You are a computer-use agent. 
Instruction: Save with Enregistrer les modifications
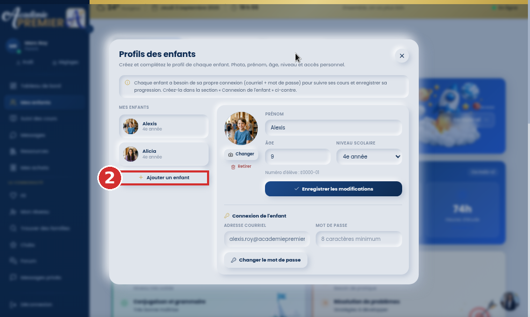(x=333, y=189)
